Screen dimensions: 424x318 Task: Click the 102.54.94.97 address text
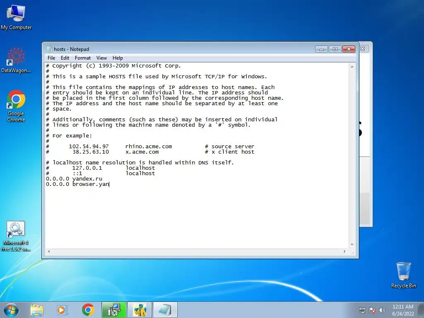89,146
